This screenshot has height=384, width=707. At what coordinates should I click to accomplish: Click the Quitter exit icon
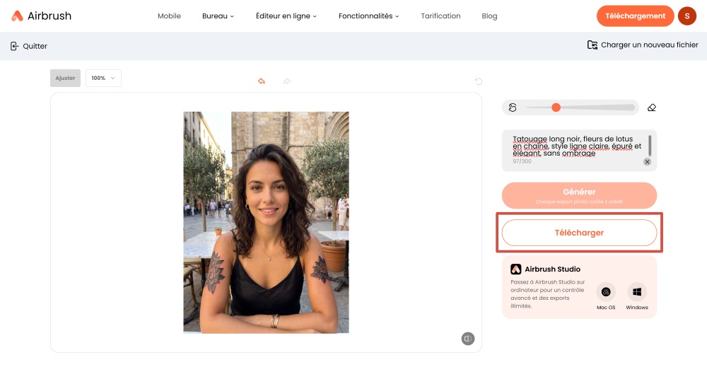14,46
